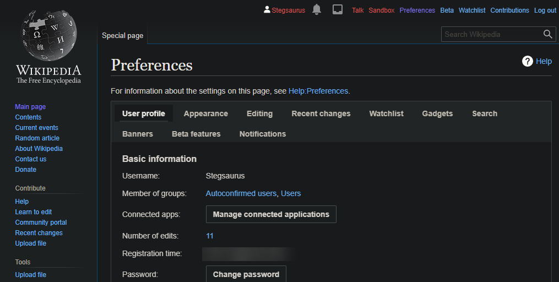Click the number of edits link 11

click(x=209, y=236)
